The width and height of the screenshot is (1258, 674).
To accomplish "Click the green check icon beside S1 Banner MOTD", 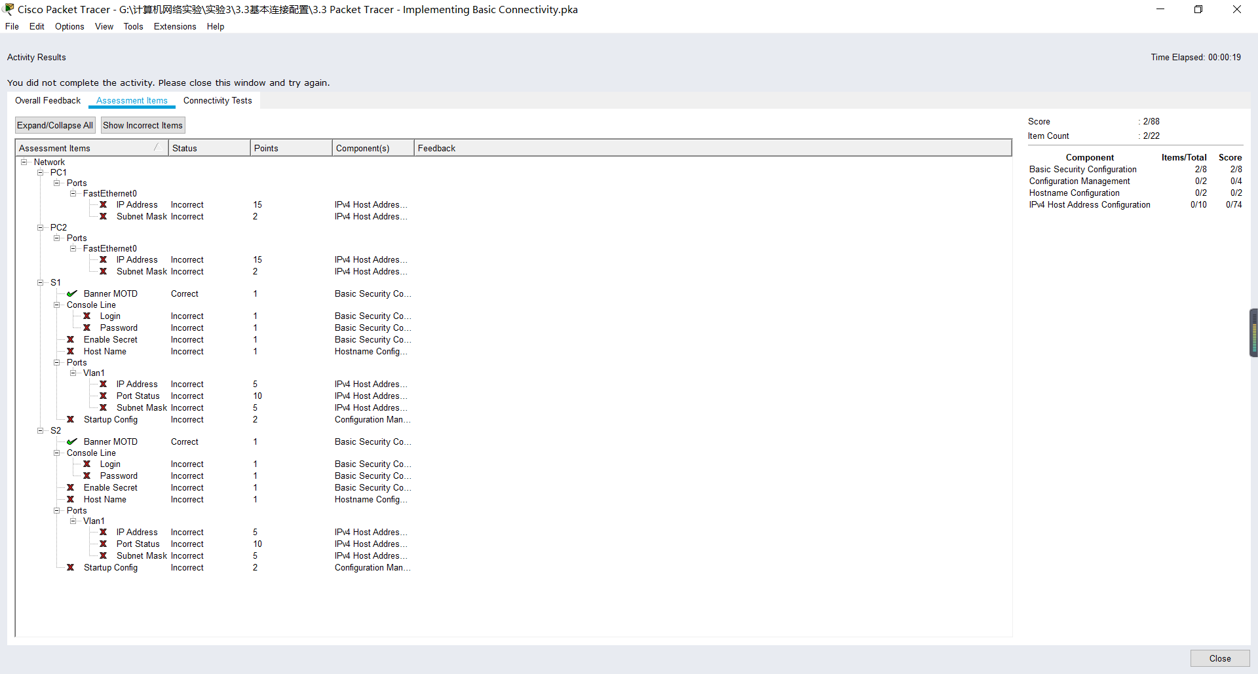I will [72, 294].
